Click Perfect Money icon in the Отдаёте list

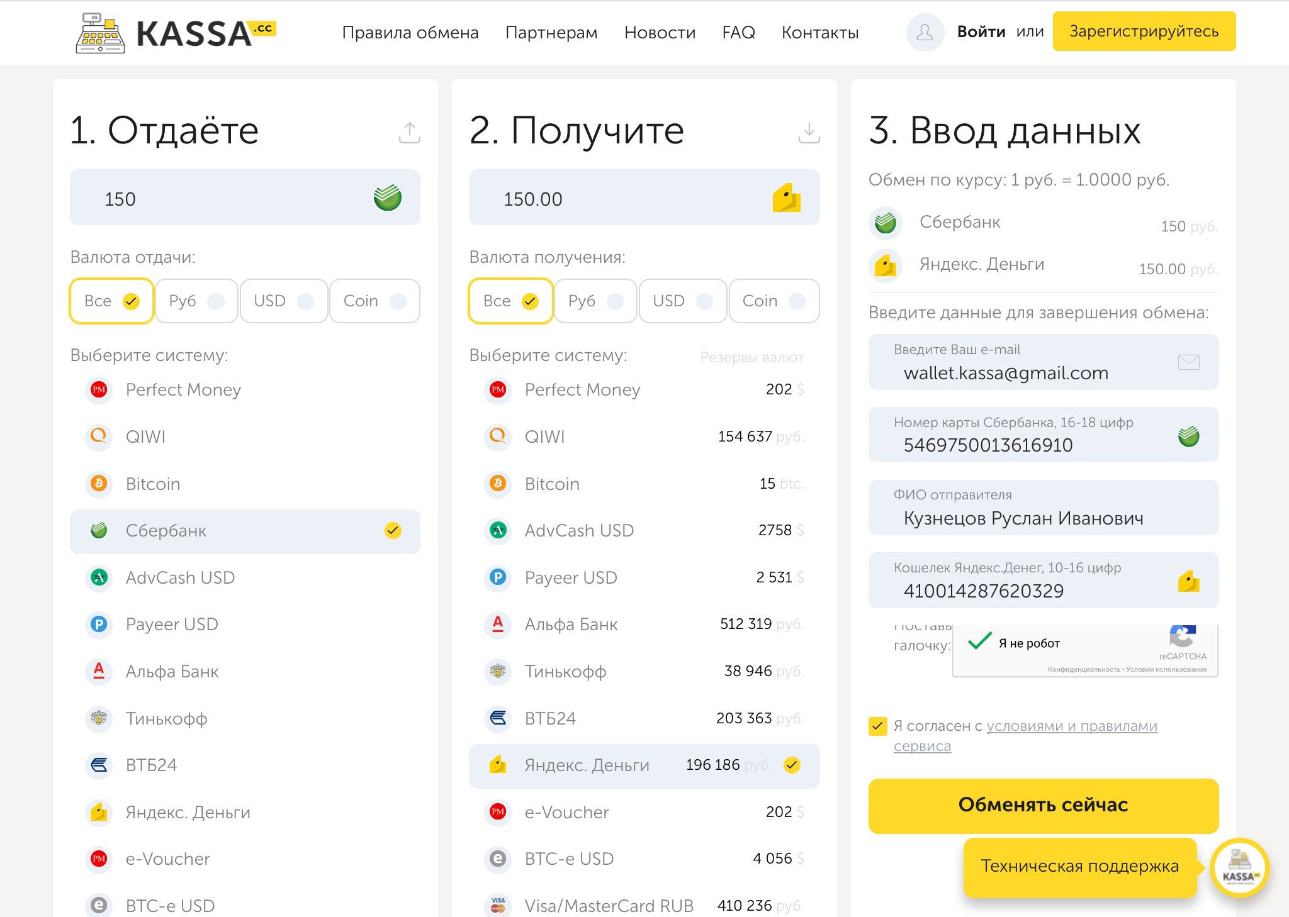[99, 389]
